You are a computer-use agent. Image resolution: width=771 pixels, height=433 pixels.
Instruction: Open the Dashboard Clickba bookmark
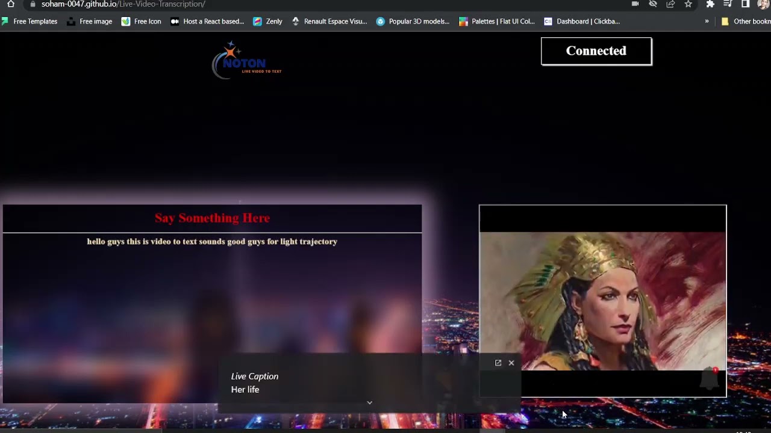click(582, 21)
